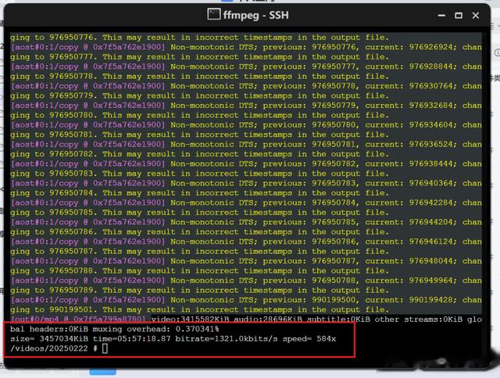This screenshot has height=378, width=500.
Task: Click the terminal cursor after the /videos/20250222 prompt
Action: pyautogui.click(x=105, y=348)
